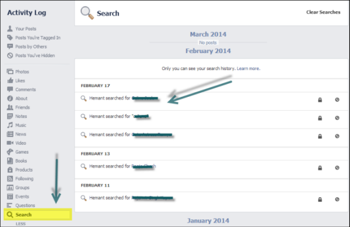Image resolution: width=350 pixels, height=227 pixels.
Task: Open privacy lock on February 13 search
Action: [x=320, y=168]
